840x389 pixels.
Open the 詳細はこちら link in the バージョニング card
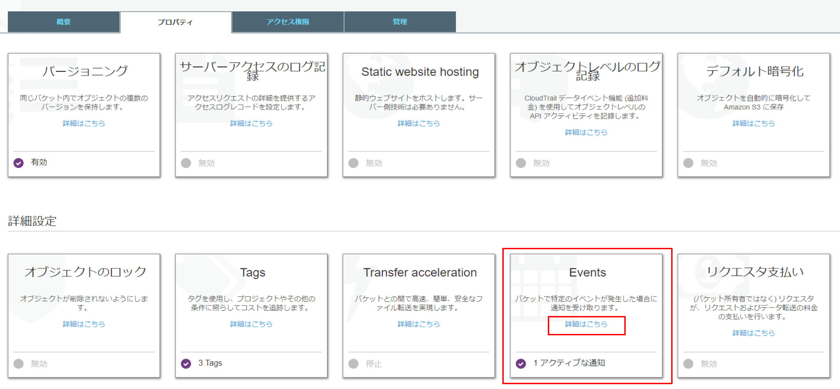point(84,123)
